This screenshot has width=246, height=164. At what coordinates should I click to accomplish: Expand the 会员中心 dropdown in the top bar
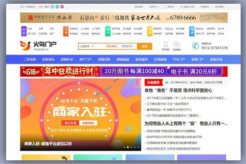[x=155, y=7]
